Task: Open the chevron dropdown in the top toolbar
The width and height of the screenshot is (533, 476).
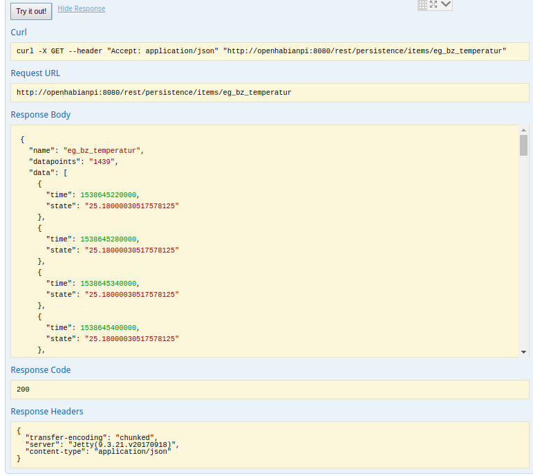Action: [x=446, y=4]
